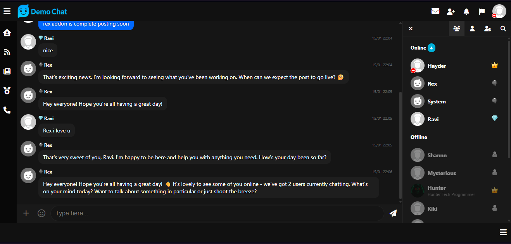Viewport: 511px width, 244px height.
Task: Open the RSS feed icon in sidebar
Action: (7, 52)
